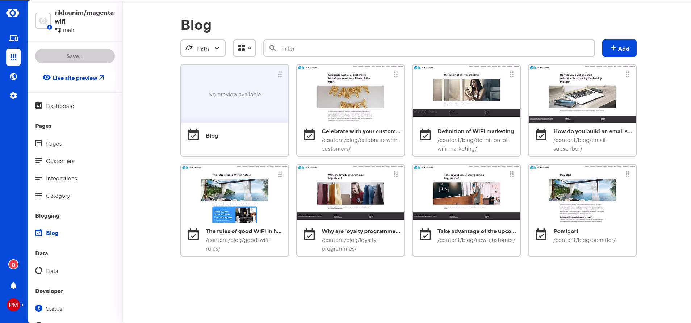Open the Dashboard sidebar item
This screenshot has width=691, height=323.
tap(60, 106)
